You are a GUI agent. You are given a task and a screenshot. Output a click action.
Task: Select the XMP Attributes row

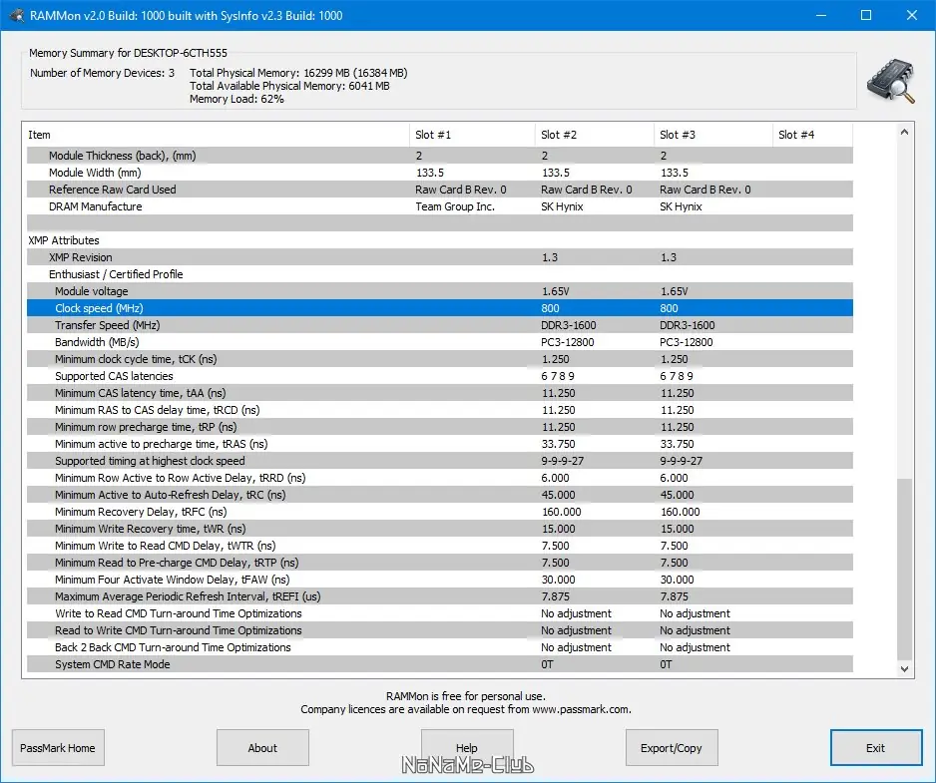tap(440, 240)
